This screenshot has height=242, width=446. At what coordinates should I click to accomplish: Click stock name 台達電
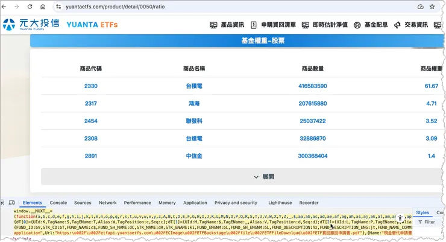click(194, 139)
